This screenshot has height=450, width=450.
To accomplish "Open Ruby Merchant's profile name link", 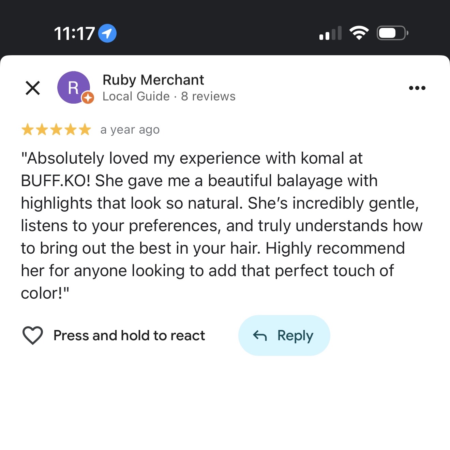I will click(x=153, y=80).
